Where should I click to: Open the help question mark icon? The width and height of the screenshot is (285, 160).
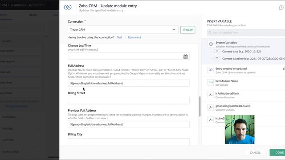(x=281, y=8)
